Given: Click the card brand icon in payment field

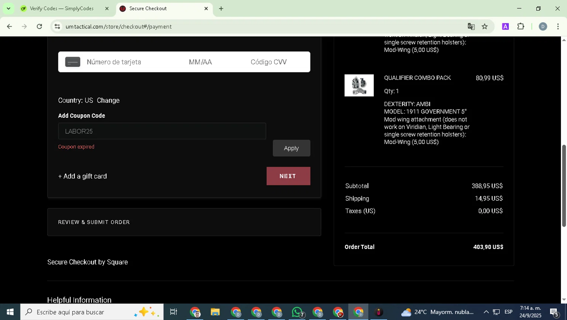Looking at the screenshot, I should pos(73,62).
